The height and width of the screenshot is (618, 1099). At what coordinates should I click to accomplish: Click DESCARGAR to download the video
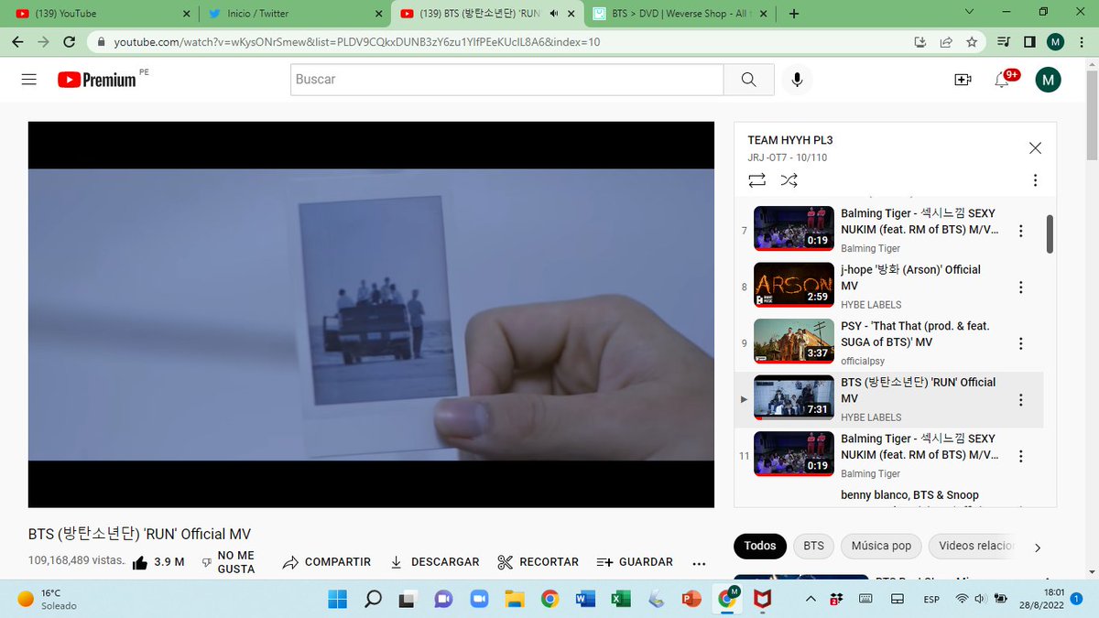(434, 562)
